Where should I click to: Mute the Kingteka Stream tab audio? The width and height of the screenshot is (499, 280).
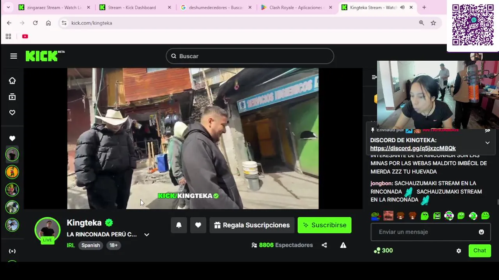point(402,7)
